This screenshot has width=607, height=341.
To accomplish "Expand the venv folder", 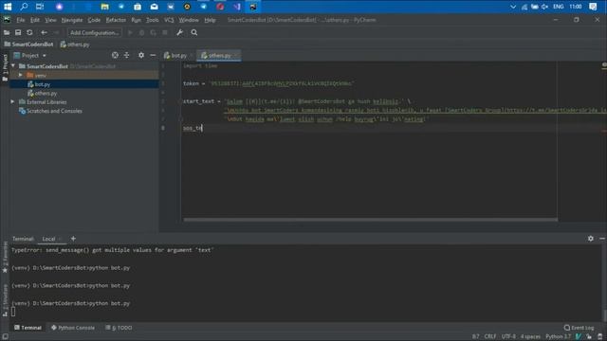I will pyautogui.click(x=21, y=75).
